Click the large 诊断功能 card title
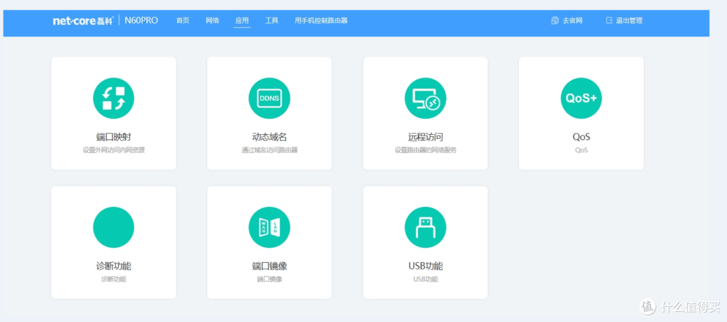 [x=114, y=266]
